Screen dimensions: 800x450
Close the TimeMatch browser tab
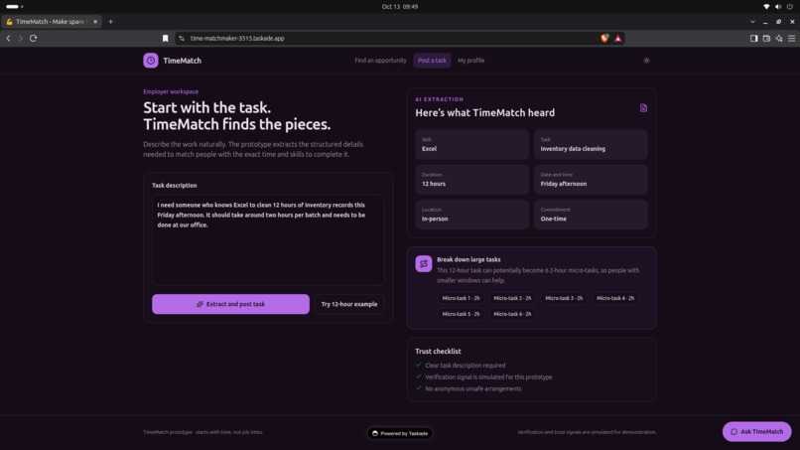[x=95, y=22]
